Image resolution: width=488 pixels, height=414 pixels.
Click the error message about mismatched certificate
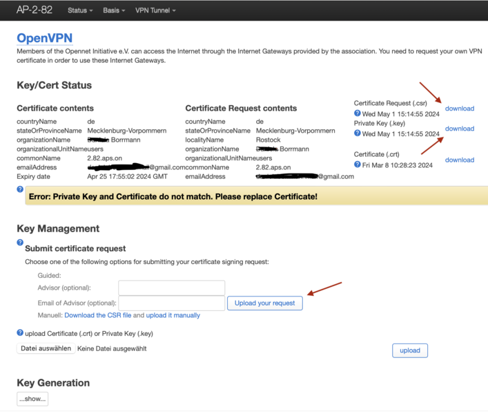(x=173, y=196)
